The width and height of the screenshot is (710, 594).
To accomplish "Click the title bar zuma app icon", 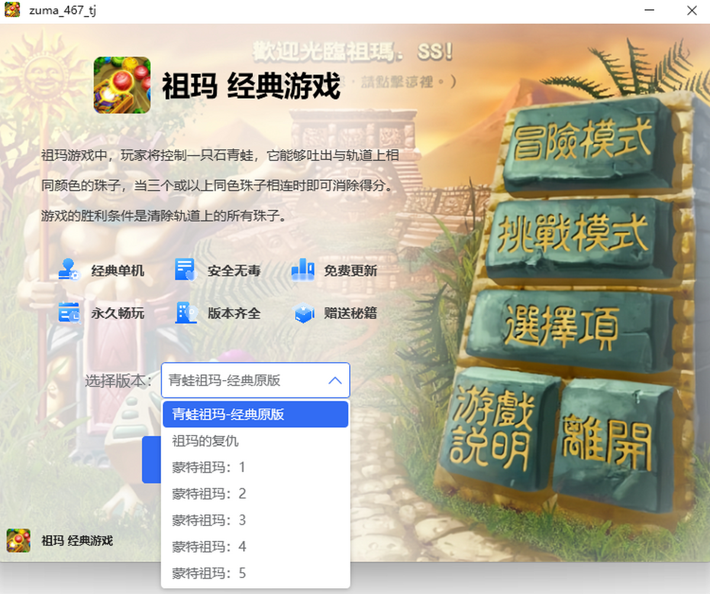I will (x=12, y=10).
